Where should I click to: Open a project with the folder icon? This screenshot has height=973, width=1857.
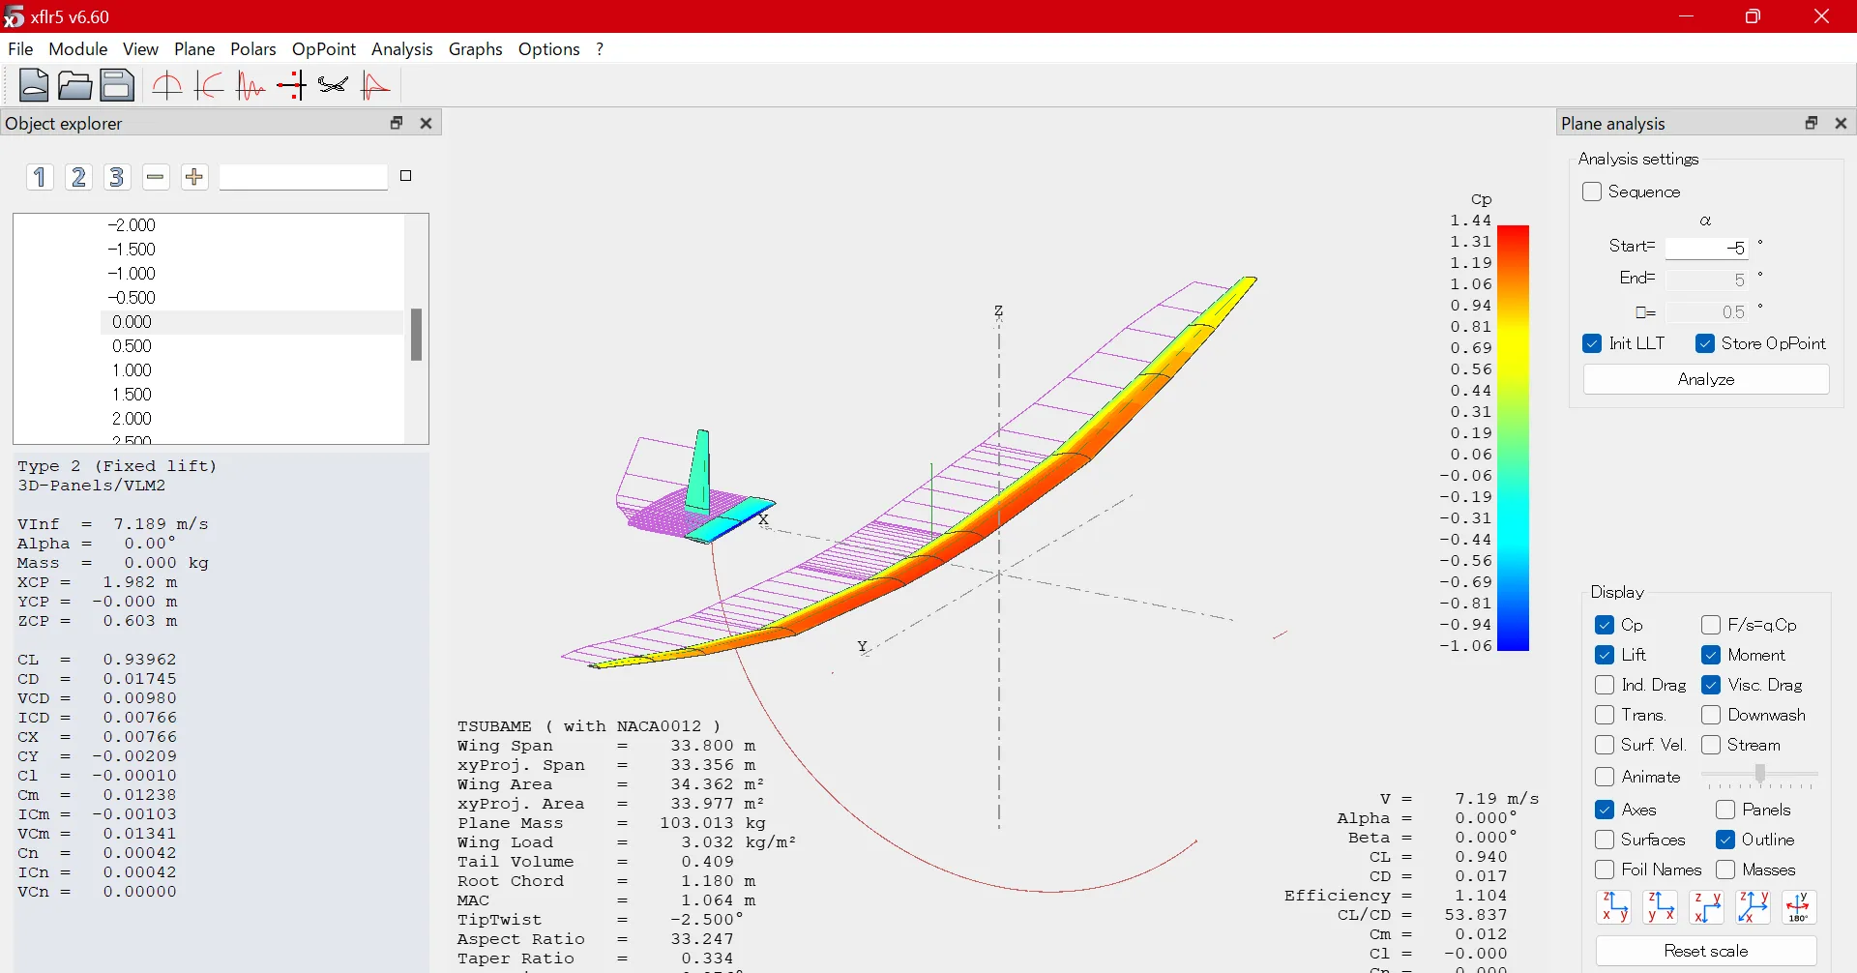[74, 86]
